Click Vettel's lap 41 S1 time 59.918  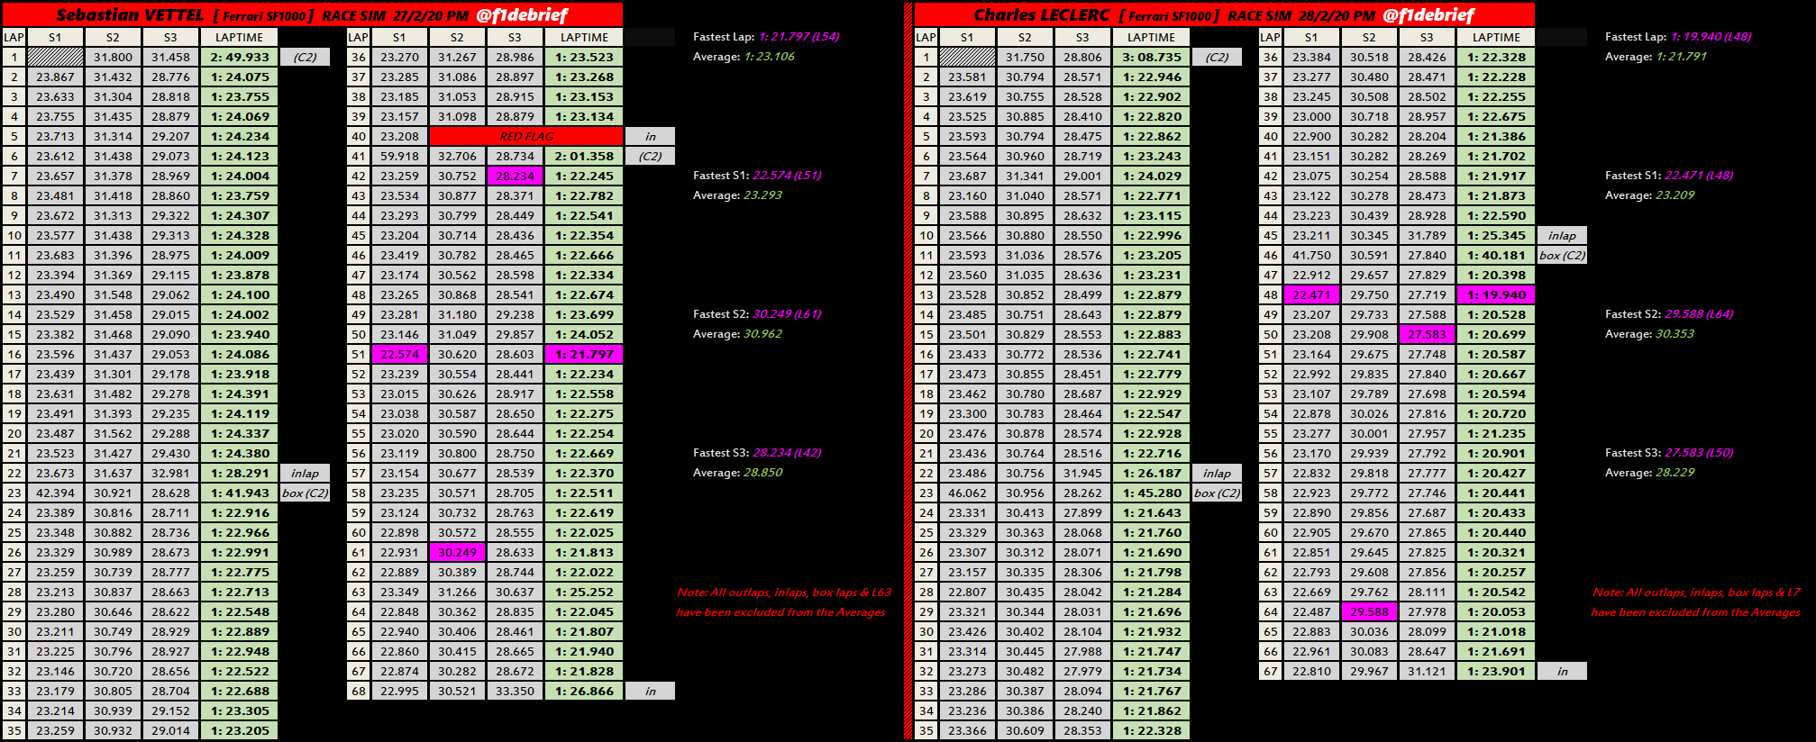pos(399,156)
